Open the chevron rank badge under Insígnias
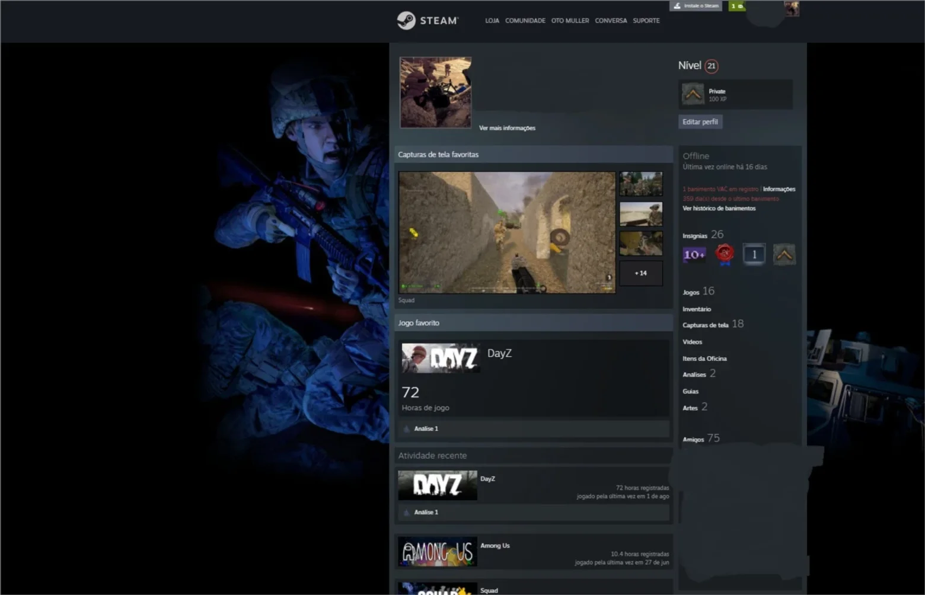Viewport: 925px width, 595px height. pos(784,254)
